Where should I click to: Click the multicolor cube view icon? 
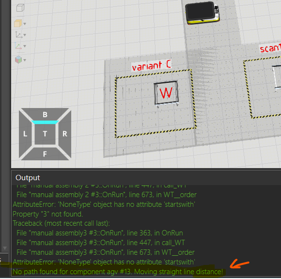(x=18, y=60)
